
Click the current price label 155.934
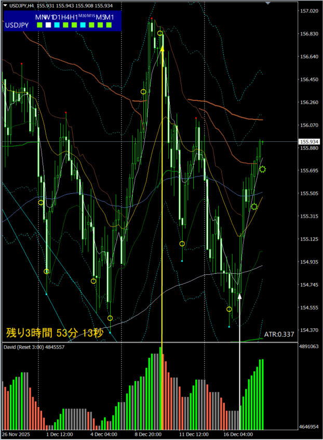click(x=309, y=142)
